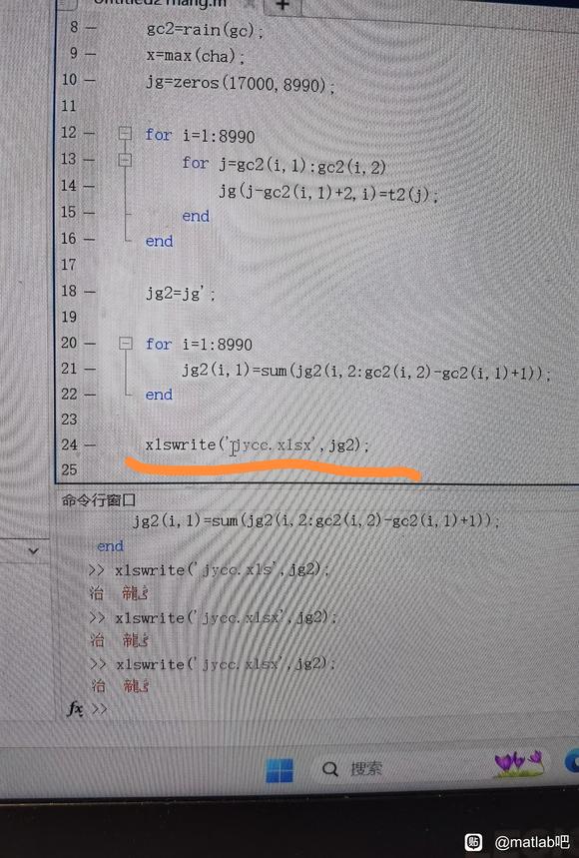Click xlswrite('jycc.xlsx',jg2) in the editor
The image size is (579, 858).
coord(258,444)
